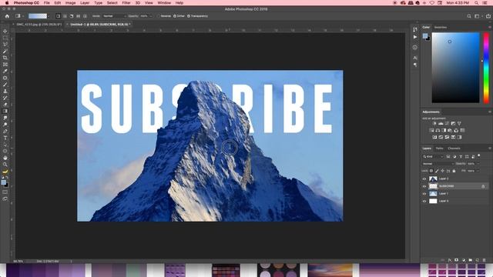Select the Crop tool
Viewport: 493px width, 277px height.
(5, 58)
